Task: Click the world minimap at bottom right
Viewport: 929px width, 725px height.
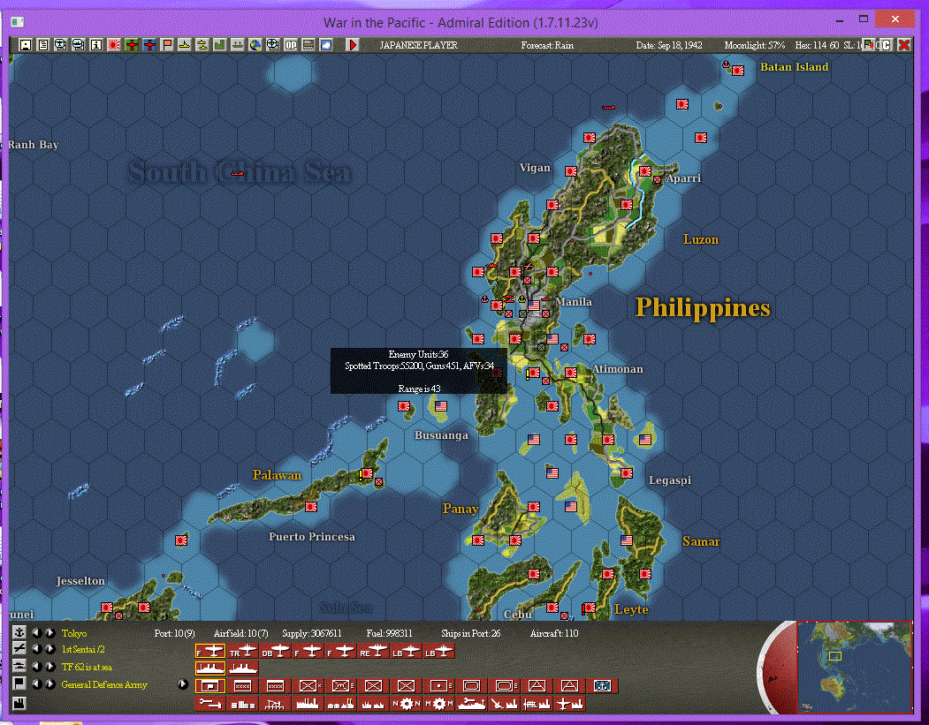Action: (854, 667)
